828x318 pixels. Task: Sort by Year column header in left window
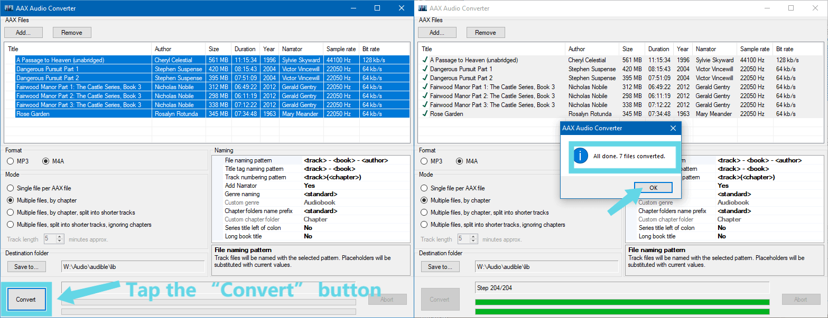pyautogui.click(x=269, y=49)
